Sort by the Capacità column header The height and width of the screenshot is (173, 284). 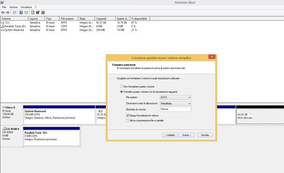pyautogui.click(x=105, y=19)
